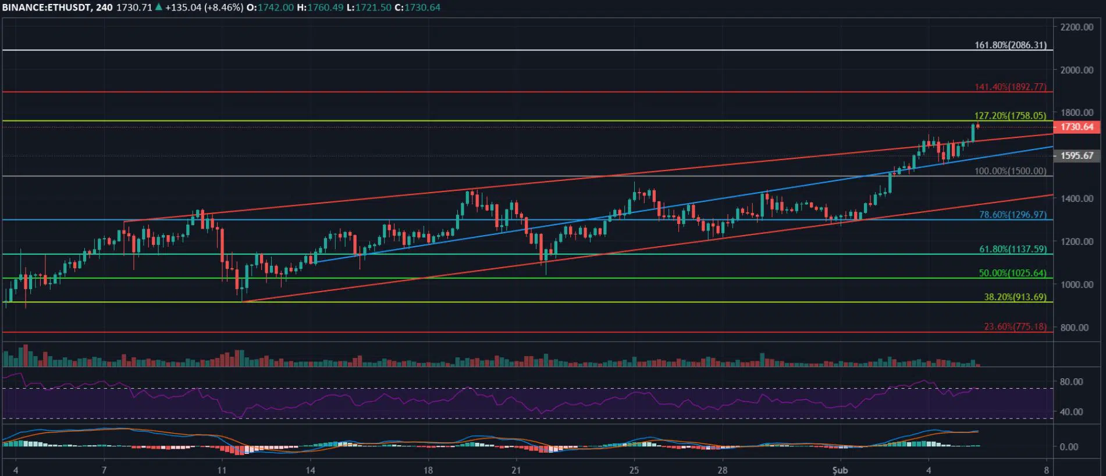
Task: Click the MACD 0.00 scale label
Action: (1069, 447)
